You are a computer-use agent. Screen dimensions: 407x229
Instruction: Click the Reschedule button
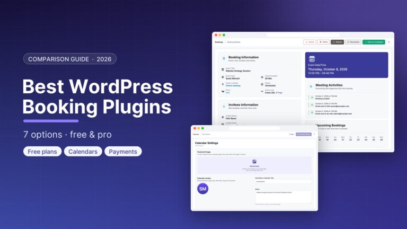(x=353, y=42)
